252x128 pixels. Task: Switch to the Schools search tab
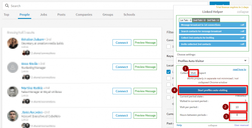coord(129,14)
